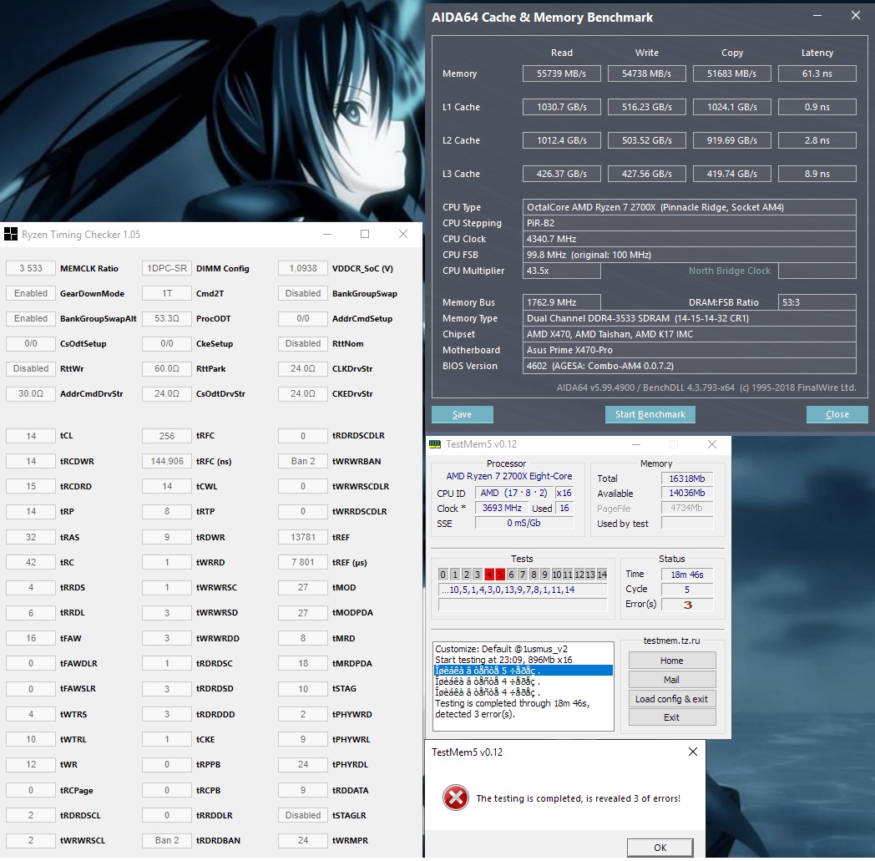Click OK in the TestMem5 error dialog
This screenshot has height=861, width=875.
pos(660,848)
